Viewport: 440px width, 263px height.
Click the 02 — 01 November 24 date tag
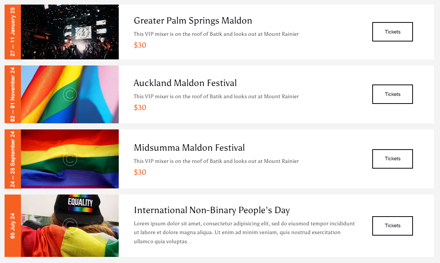click(13, 94)
